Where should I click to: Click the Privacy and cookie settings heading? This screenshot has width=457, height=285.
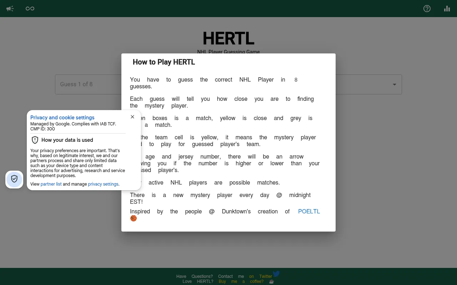62,118
